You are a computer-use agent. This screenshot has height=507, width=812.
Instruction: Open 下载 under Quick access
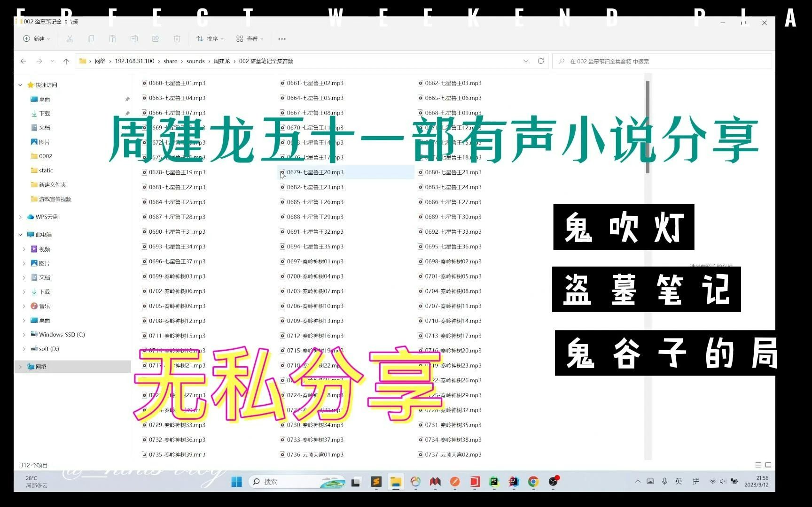click(x=44, y=114)
